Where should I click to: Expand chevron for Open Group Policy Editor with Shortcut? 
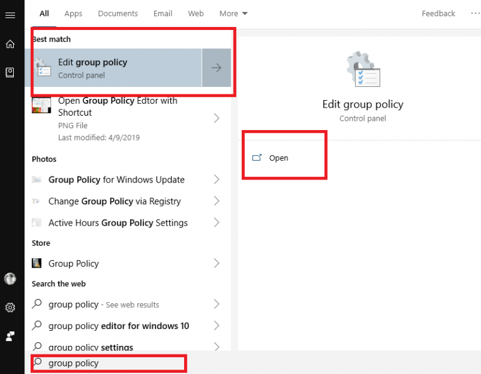tap(217, 118)
